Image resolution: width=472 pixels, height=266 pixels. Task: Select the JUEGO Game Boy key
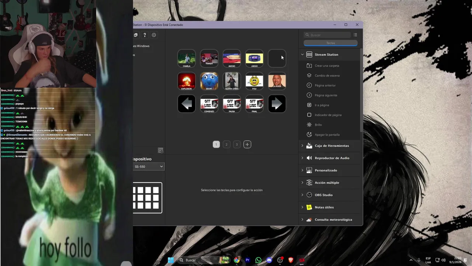(x=254, y=58)
